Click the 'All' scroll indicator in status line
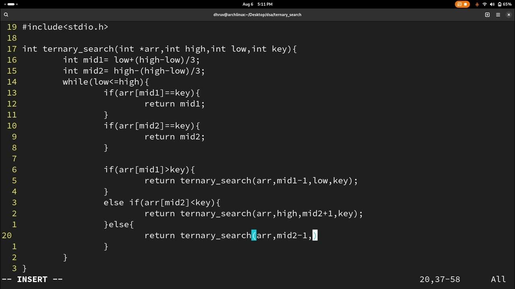Screen dimensions: 515x289 tap(498, 279)
